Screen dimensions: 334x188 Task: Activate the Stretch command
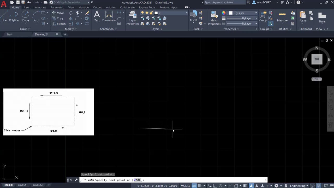click(x=59, y=24)
